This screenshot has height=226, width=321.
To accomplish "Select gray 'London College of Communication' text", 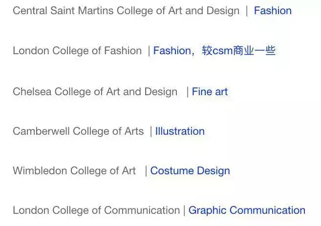I will click(x=96, y=210).
